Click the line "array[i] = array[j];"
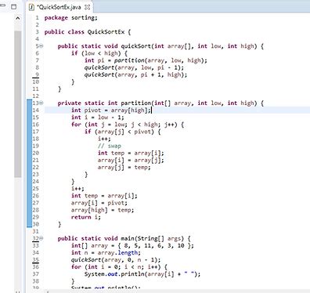This screenshot has height=293, width=310. click(x=131, y=160)
